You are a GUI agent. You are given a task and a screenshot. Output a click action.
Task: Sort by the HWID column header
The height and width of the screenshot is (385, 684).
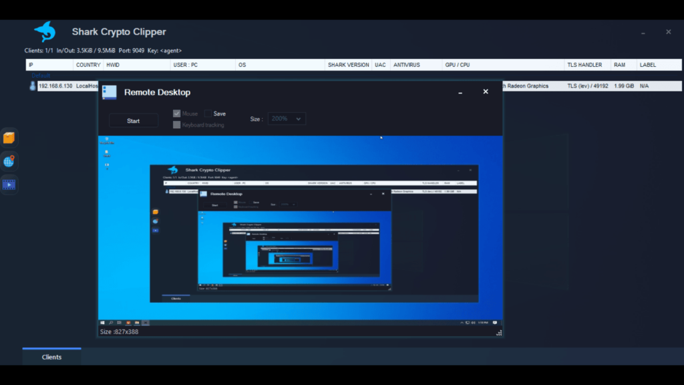pyautogui.click(x=136, y=65)
